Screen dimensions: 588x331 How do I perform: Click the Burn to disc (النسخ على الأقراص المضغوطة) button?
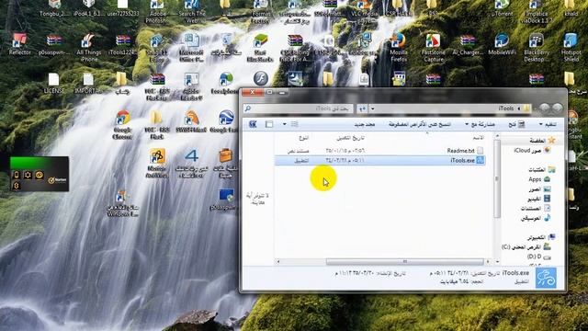coord(420,124)
